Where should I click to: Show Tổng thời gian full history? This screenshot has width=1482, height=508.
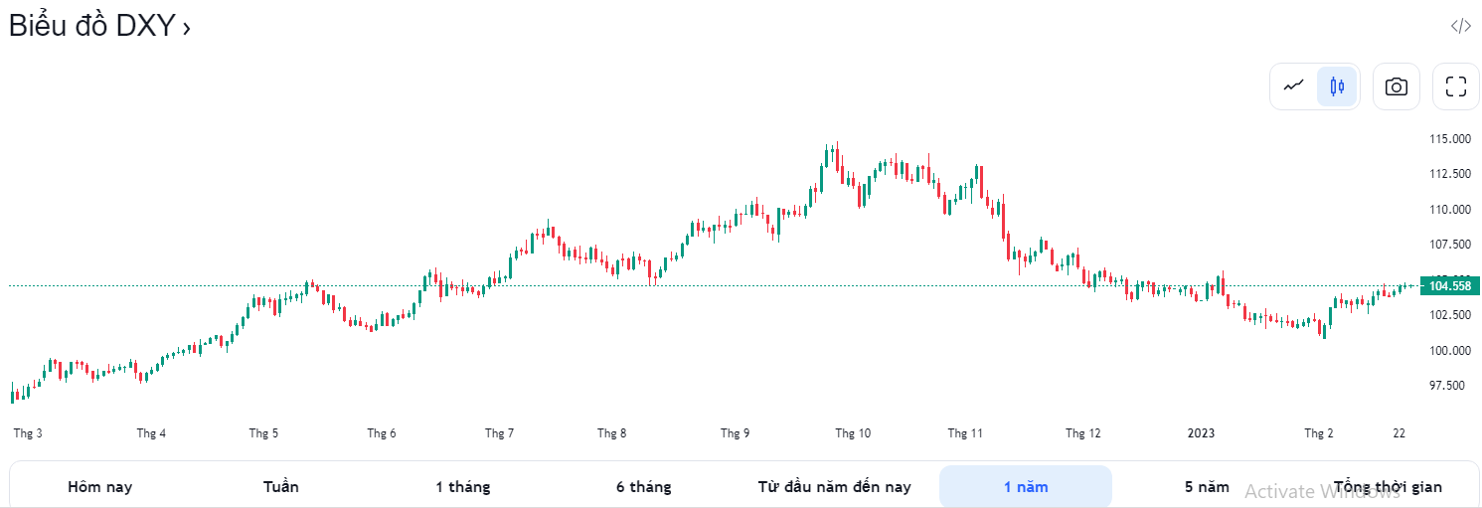[x=1388, y=487]
